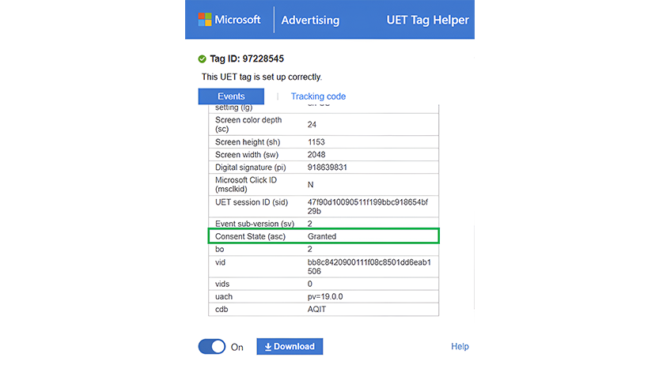Select the Granted consent value

pos(322,236)
